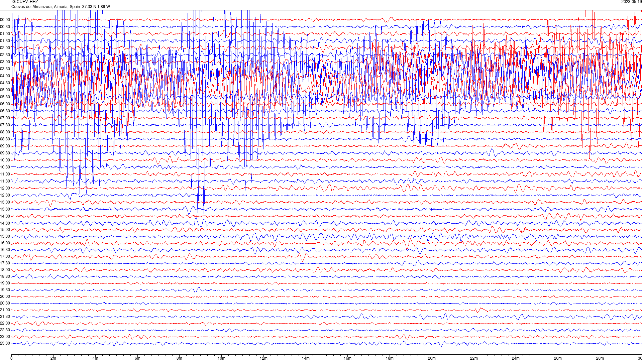642x361 pixels.
Task: Click the 22m axis tick label
Action: (x=474, y=359)
